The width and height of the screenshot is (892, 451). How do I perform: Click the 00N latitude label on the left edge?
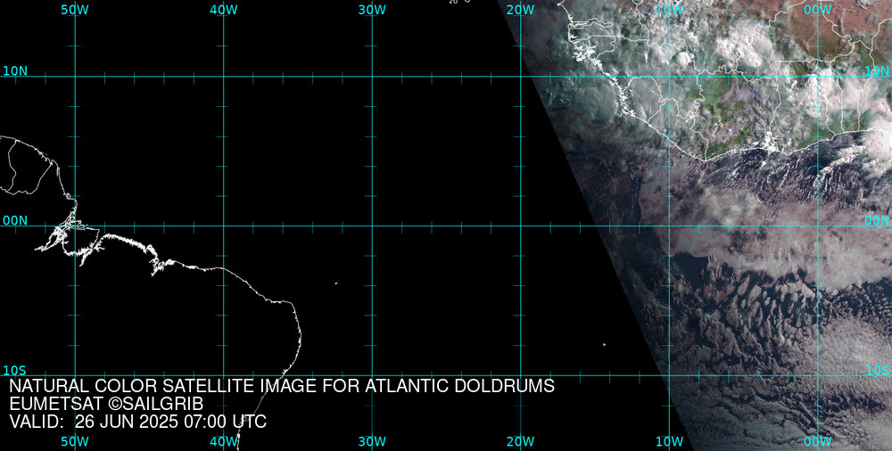pos(15,221)
